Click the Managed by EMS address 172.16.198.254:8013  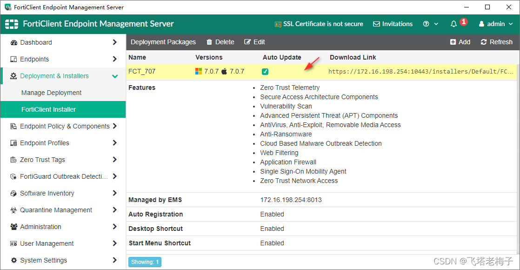(x=291, y=200)
